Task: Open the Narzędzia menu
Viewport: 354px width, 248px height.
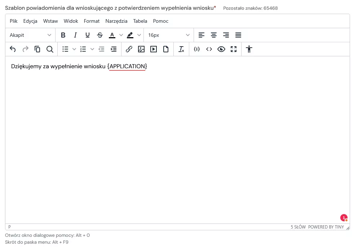Action: click(116, 21)
